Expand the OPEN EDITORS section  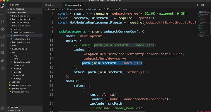click(25, 9)
